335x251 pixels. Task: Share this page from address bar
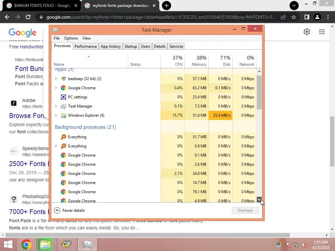[283, 17]
